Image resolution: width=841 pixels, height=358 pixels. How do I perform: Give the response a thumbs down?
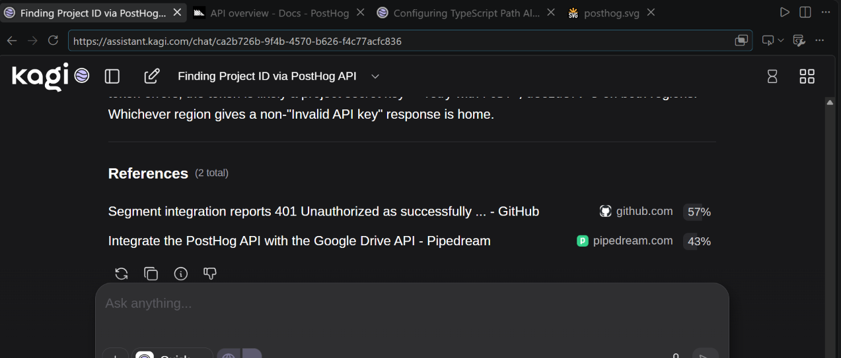210,274
